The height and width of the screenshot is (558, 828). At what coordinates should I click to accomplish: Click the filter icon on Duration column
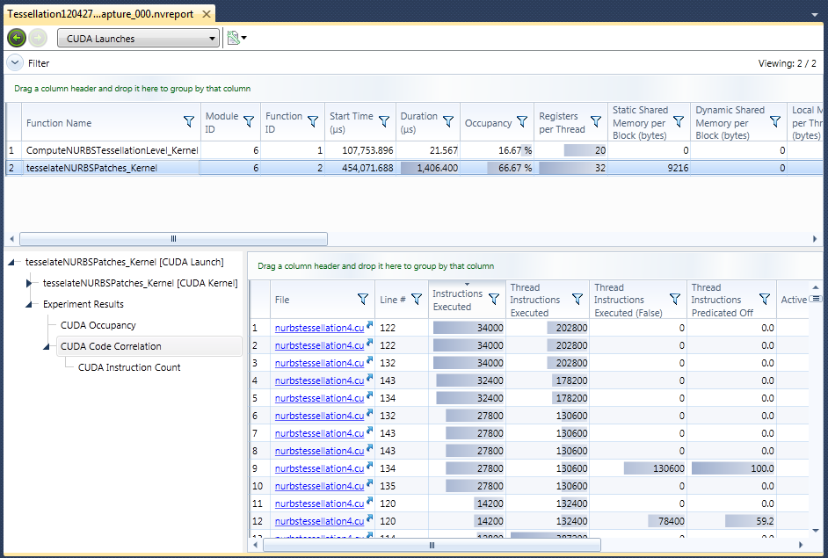(x=448, y=122)
